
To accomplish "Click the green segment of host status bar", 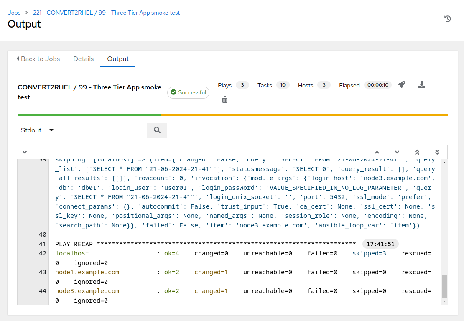I will [89, 115].
